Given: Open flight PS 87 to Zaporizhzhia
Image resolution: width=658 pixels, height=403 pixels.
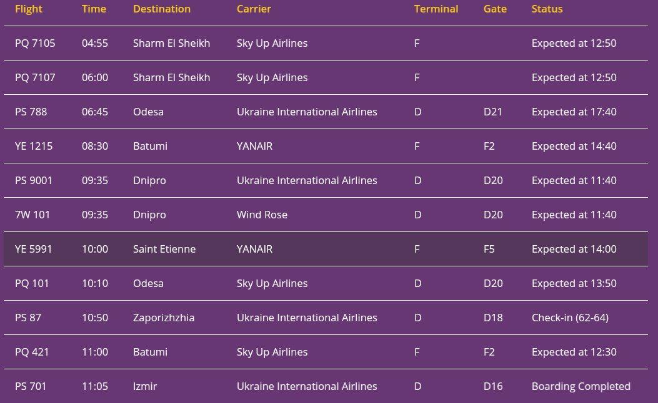Looking at the screenshot, I should point(326,318).
